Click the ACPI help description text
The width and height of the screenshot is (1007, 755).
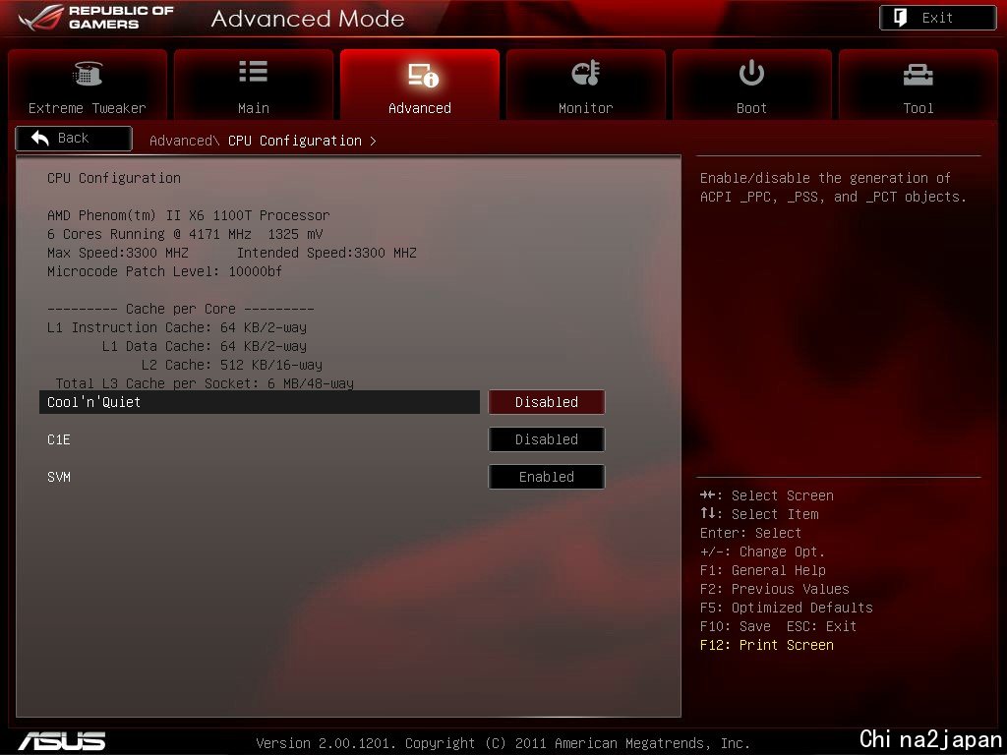[833, 188]
